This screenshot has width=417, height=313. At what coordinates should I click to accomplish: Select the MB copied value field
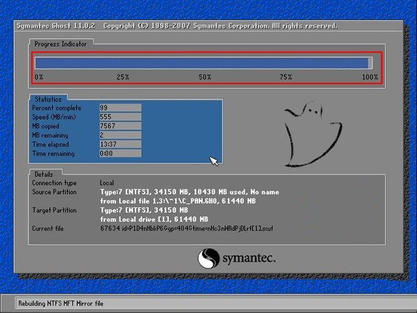coord(121,126)
